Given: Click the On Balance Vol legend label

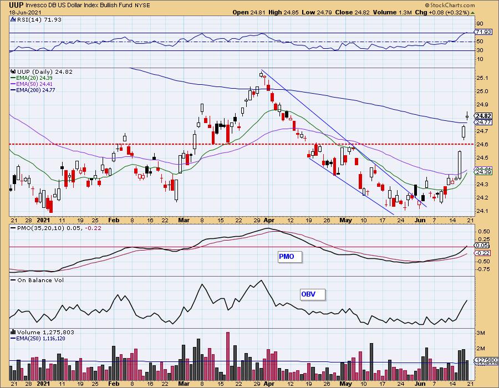Looking at the screenshot, I should coord(40,280).
